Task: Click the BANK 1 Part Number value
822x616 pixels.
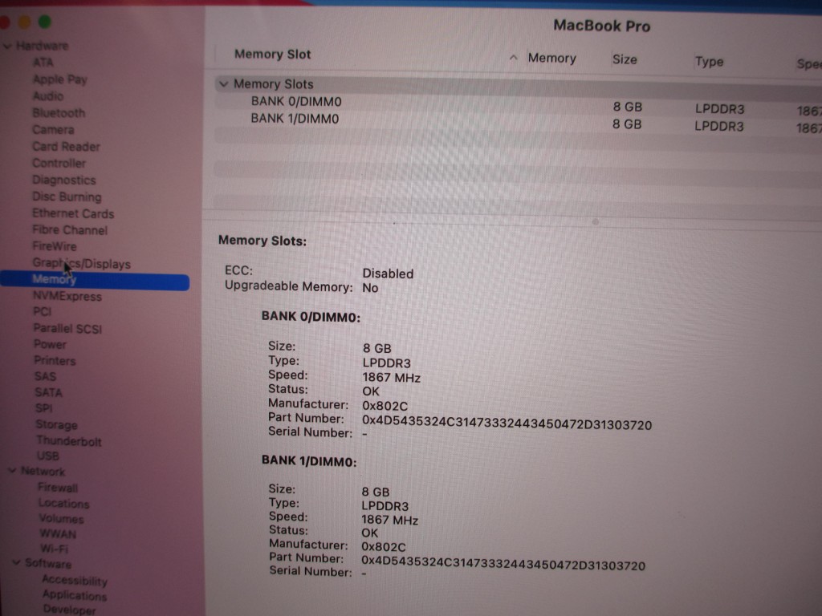Action: tap(503, 562)
